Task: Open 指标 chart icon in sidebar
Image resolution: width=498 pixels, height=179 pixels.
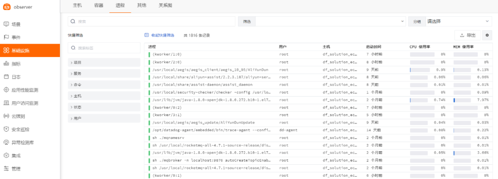Action: click(6, 64)
